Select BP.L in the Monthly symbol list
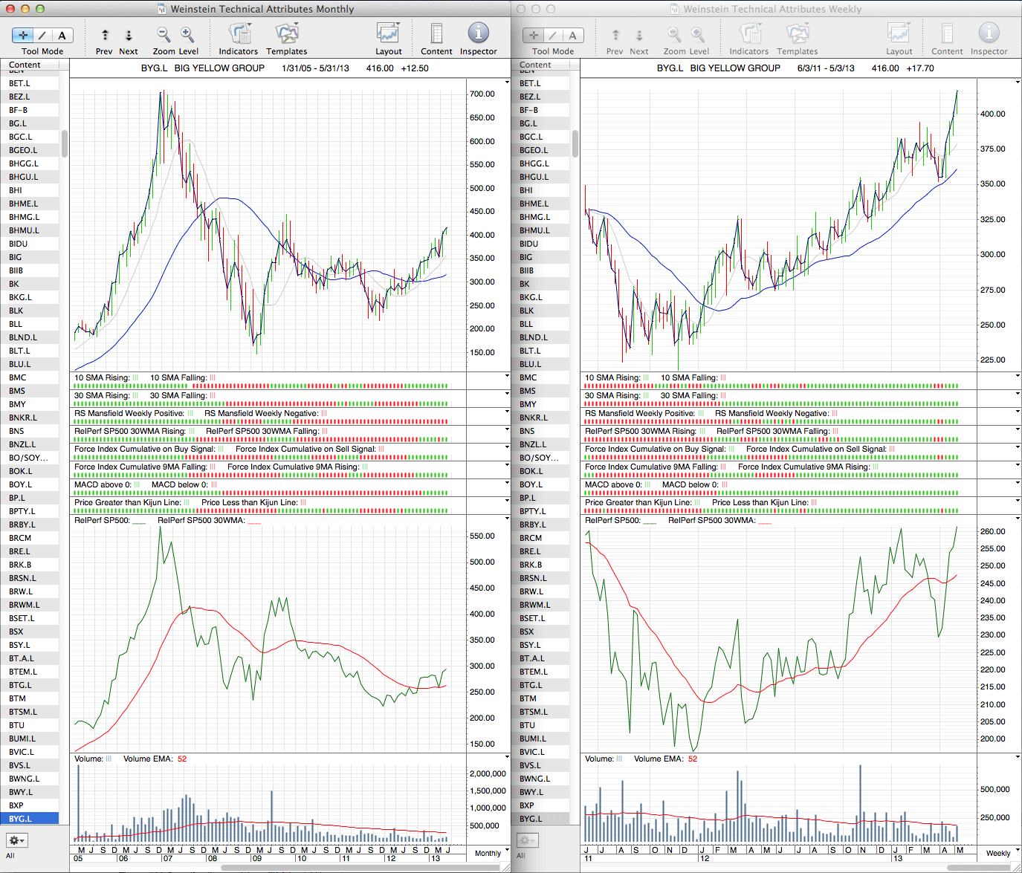Viewport: 1022px width, 873px height. (x=17, y=498)
